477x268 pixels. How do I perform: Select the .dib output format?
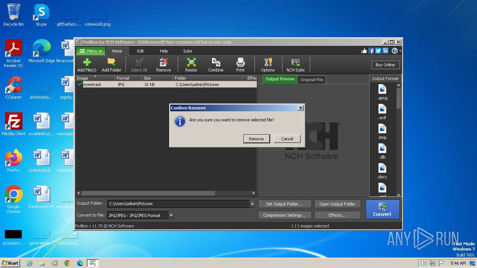tap(382, 151)
